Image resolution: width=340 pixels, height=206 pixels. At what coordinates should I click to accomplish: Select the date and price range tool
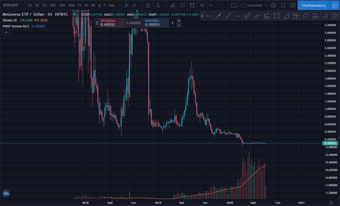click(x=316, y=16)
